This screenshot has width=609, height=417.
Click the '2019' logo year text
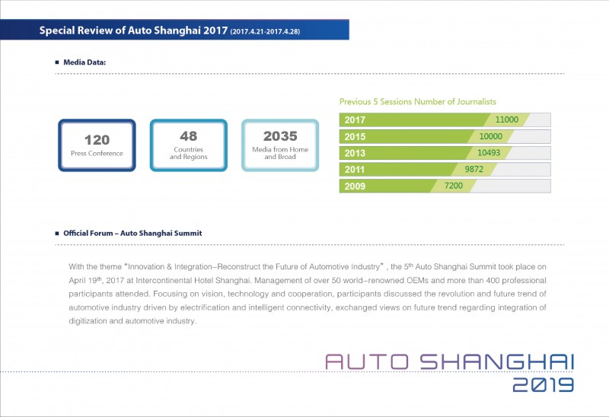click(543, 385)
